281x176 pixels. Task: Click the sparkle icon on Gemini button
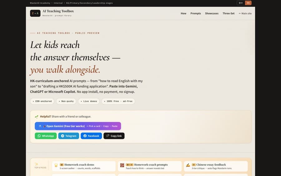coord(40,126)
